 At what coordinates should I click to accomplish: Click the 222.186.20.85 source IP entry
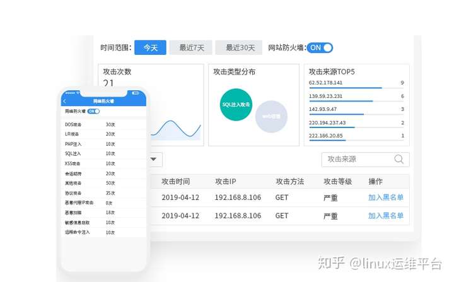(326, 136)
